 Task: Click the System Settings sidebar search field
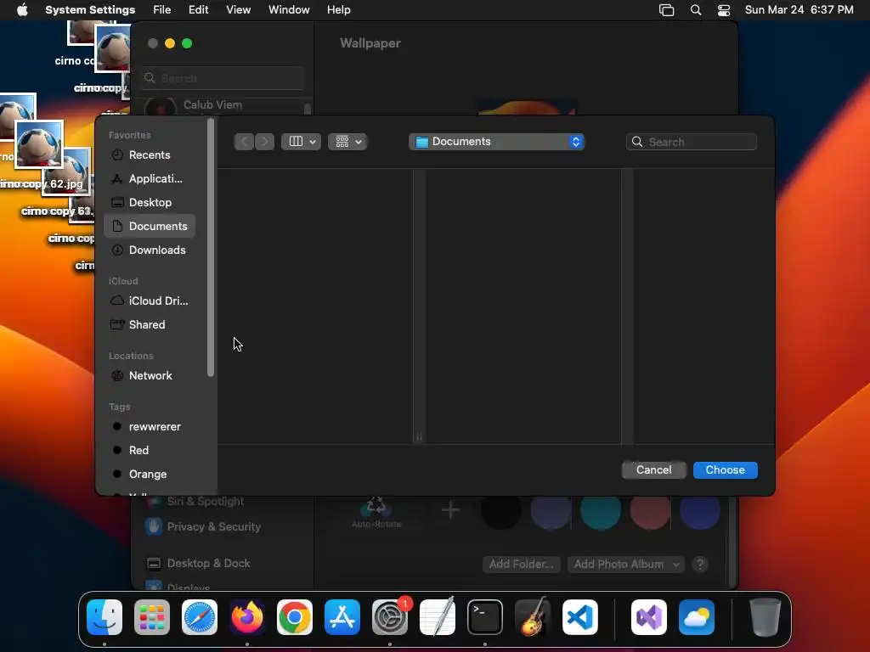pyautogui.click(x=222, y=78)
